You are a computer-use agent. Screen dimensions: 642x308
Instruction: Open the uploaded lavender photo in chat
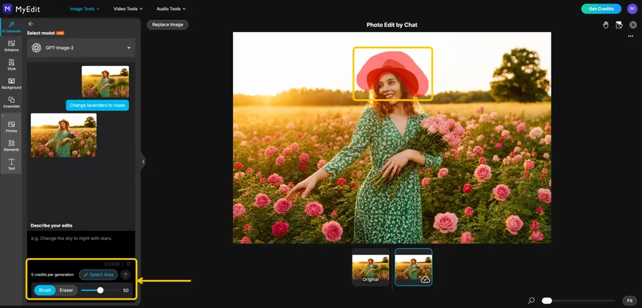105,81
